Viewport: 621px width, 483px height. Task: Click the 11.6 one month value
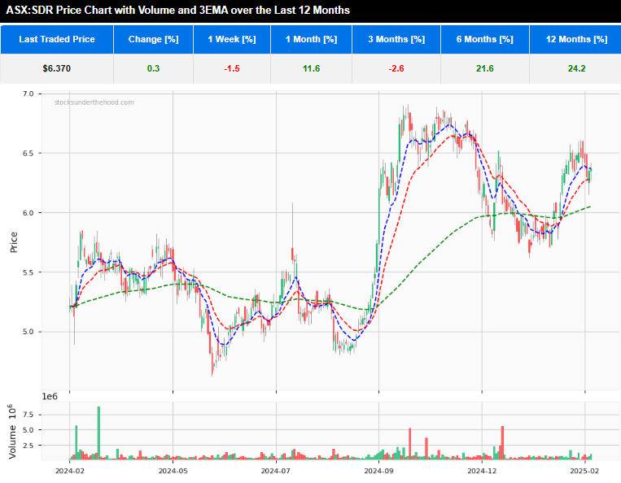pos(311,68)
